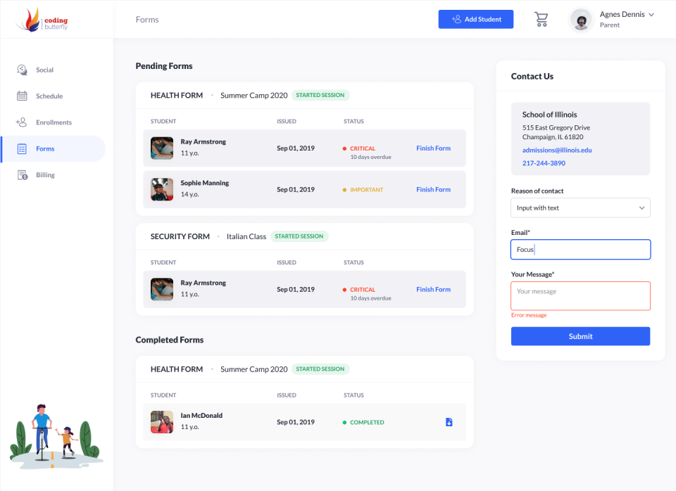The width and height of the screenshot is (676, 491).
Task: Click Finish Form for Ray Armstrong's health form
Action: (x=433, y=148)
